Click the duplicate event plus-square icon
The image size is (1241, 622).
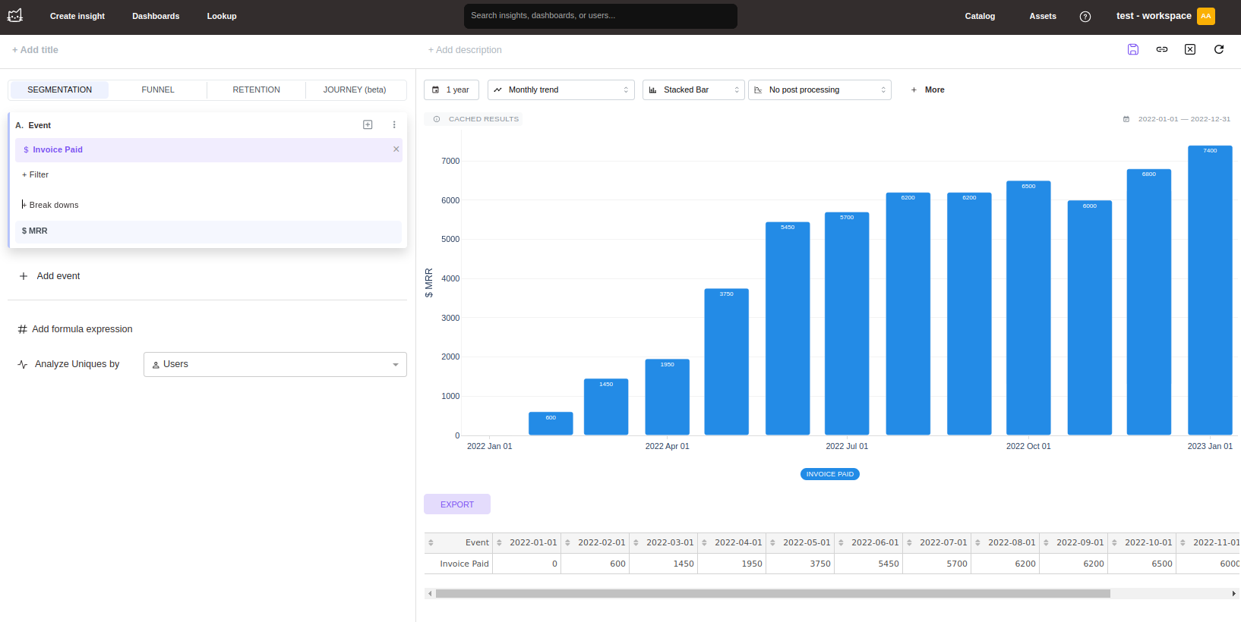pos(368,125)
